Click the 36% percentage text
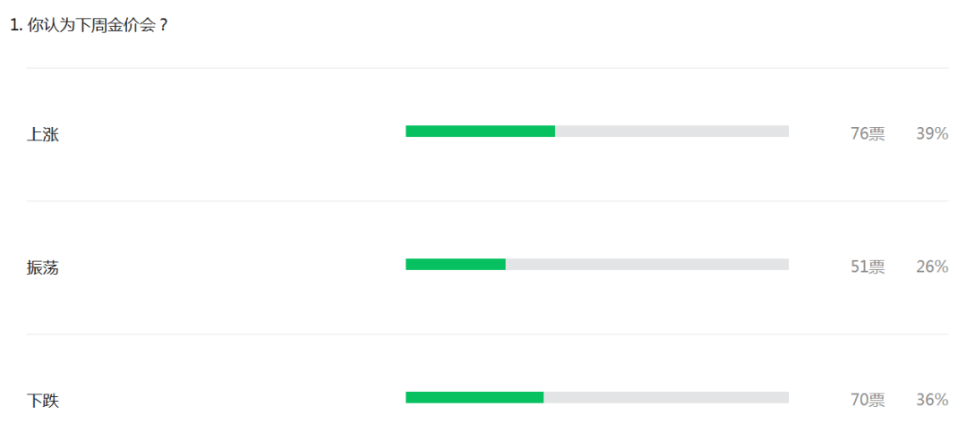Image resolution: width=967 pixels, height=432 pixels. point(932,400)
